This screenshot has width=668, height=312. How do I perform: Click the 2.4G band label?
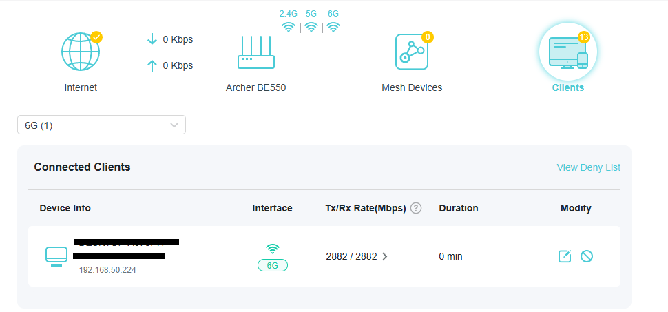click(x=289, y=14)
